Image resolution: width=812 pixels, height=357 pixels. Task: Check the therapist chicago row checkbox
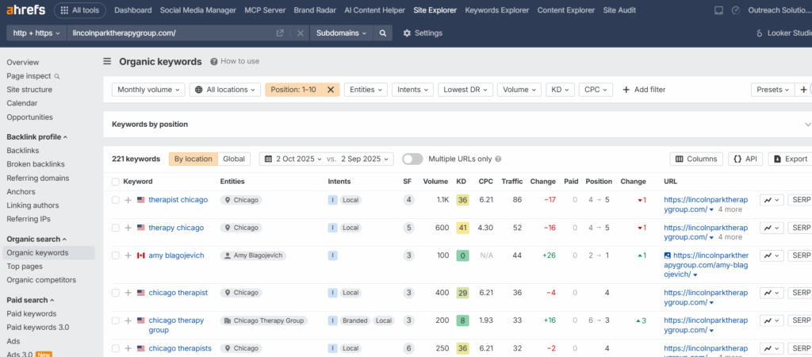click(x=116, y=200)
